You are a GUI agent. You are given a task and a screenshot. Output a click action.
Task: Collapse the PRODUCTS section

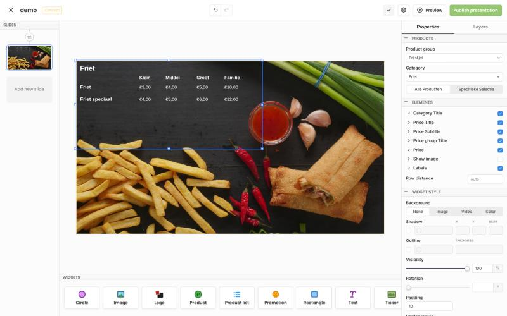406,38
